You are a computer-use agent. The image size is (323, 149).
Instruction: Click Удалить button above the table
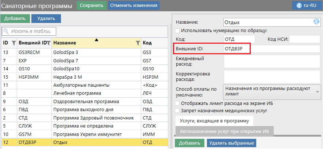pos(46,18)
